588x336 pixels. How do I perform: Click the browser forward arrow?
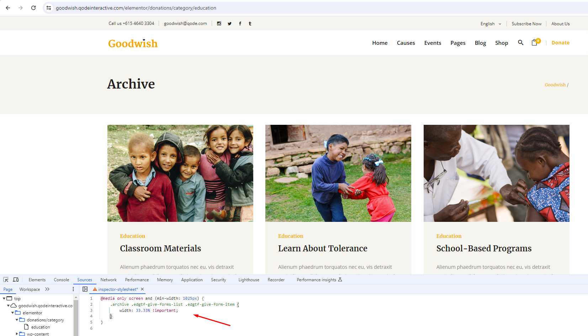21,8
